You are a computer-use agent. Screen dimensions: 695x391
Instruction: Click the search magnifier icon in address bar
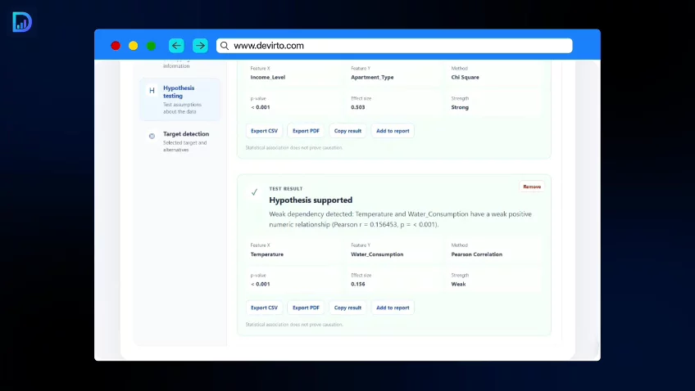point(225,46)
